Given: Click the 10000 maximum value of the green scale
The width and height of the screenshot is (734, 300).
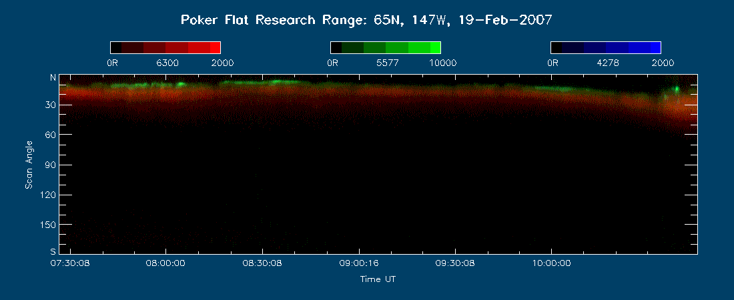Looking at the screenshot, I should point(443,63).
